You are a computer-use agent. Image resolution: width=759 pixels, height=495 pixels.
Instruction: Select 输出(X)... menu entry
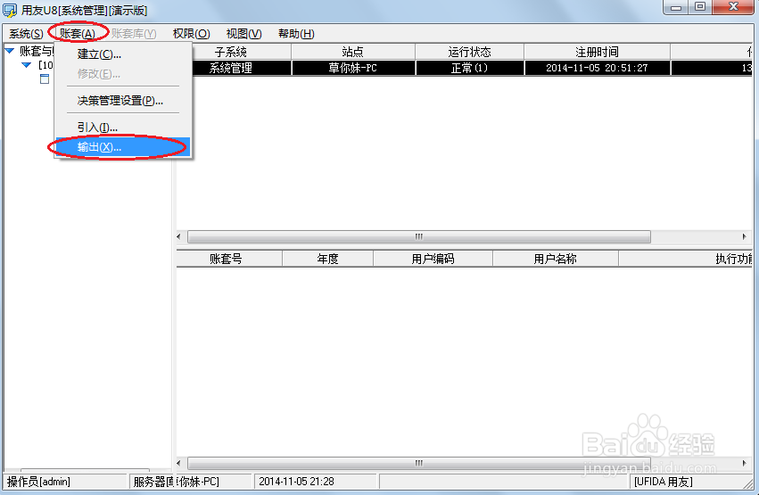point(123,147)
